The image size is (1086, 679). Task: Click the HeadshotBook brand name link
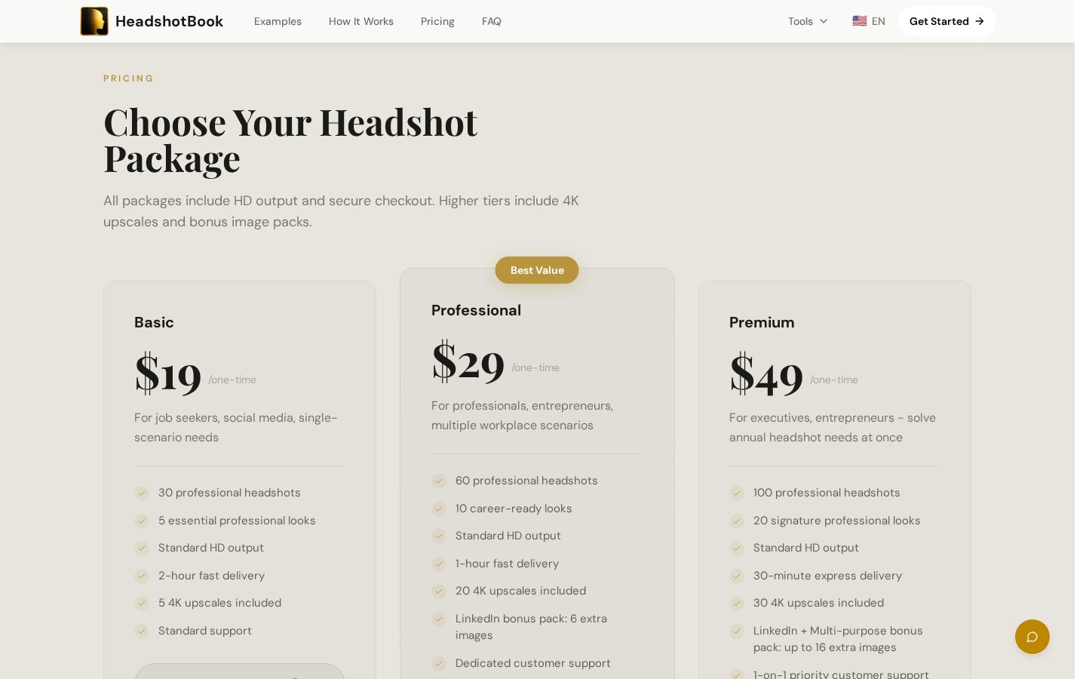(x=169, y=21)
